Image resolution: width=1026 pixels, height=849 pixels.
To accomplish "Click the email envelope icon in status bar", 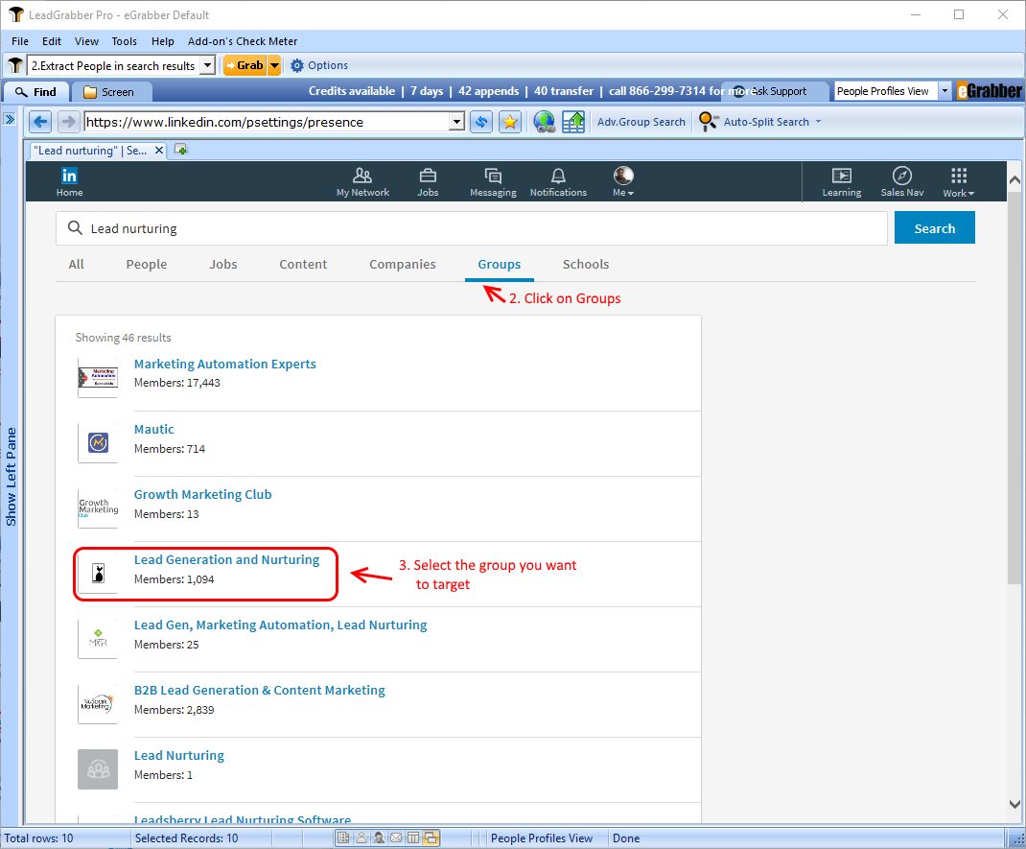I will (396, 837).
